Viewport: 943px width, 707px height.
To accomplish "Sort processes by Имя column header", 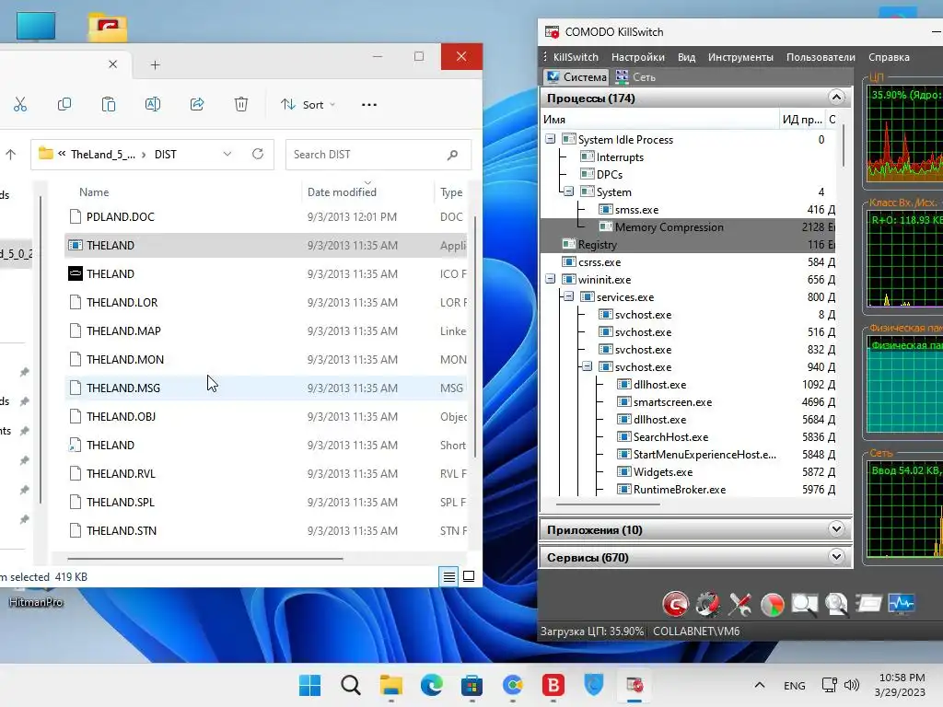I will [659, 119].
